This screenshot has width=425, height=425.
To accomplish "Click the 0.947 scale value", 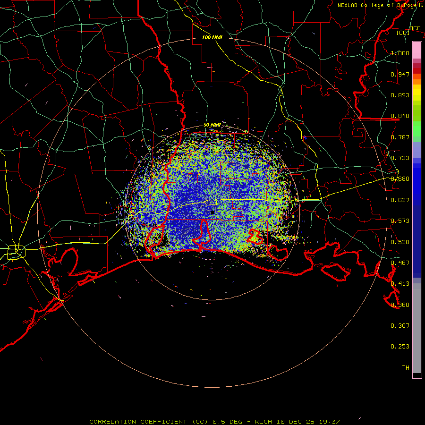I will [400, 74].
